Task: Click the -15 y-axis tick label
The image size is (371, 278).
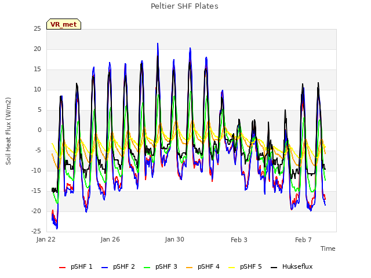Action: pos(37,191)
